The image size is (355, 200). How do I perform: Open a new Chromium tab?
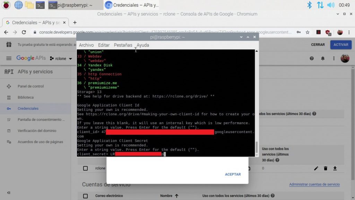[x=75, y=23]
